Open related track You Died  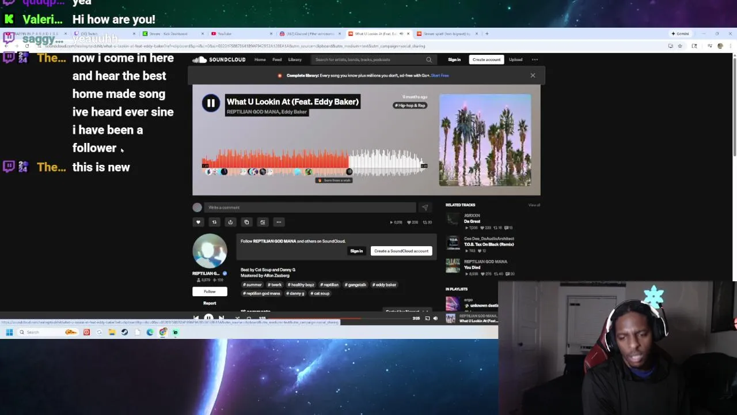(472, 267)
